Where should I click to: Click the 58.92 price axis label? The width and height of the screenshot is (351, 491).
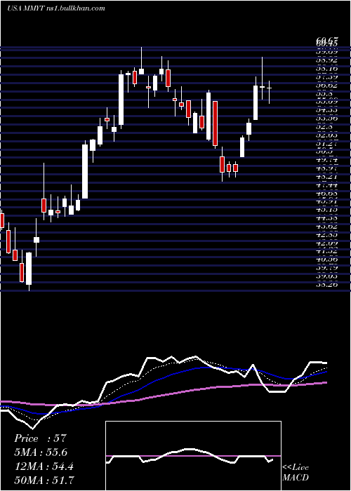click(327, 59)
